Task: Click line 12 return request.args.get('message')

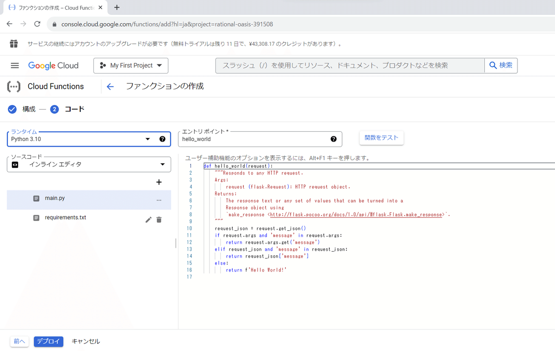Action: tap(273, 242)
